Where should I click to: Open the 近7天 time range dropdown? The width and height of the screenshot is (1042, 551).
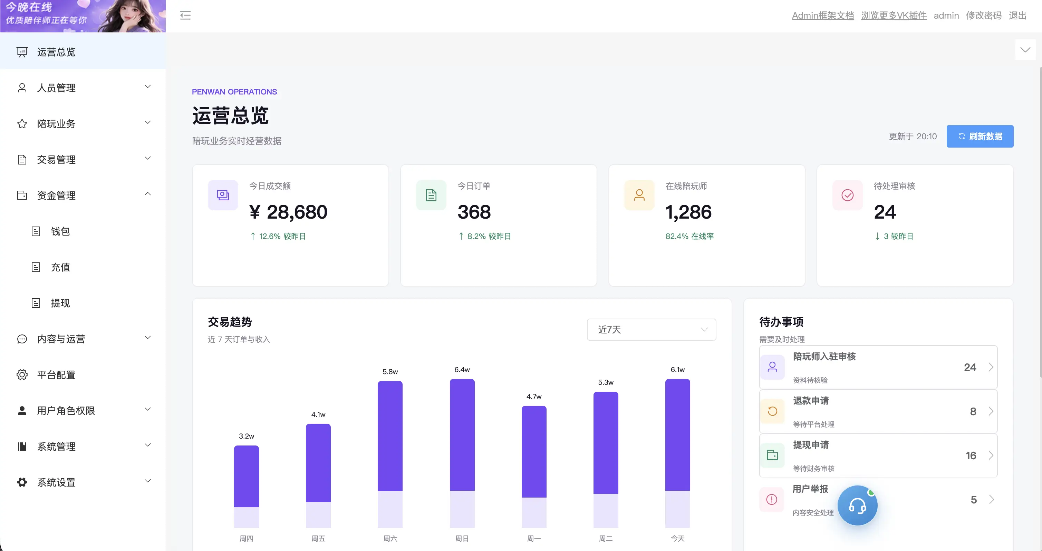click(x=651, y=330)
